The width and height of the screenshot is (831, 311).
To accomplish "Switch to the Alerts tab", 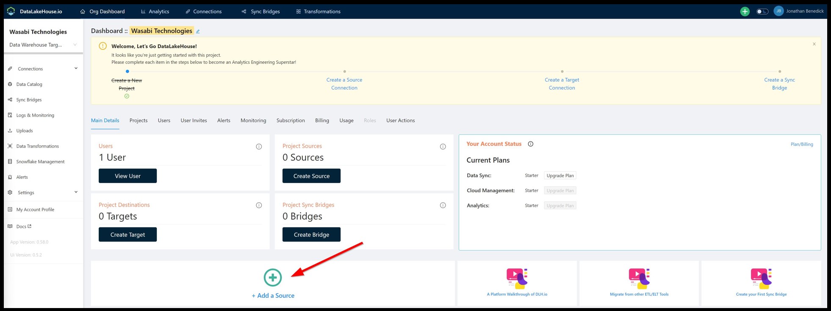I will pos(224,120).
